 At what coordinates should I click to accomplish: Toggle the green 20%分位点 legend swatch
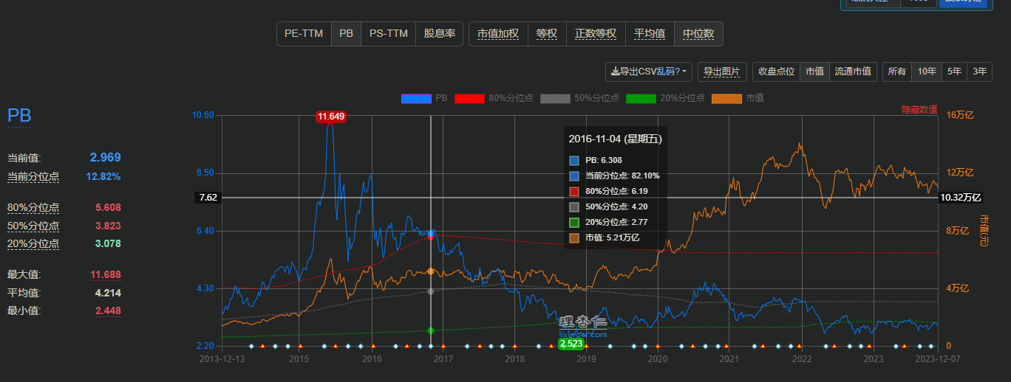(640, 98)
